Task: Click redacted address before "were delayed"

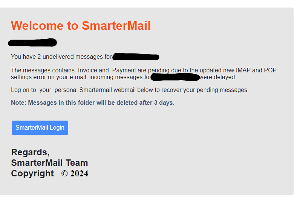Action: click(175, 77)
